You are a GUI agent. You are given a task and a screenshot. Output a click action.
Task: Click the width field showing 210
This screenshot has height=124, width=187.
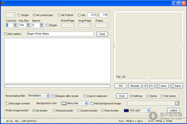92,15
